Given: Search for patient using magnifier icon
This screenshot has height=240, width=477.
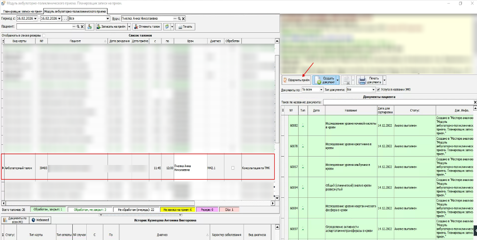Looking at the screenshot, I should (x=78, y=27).
